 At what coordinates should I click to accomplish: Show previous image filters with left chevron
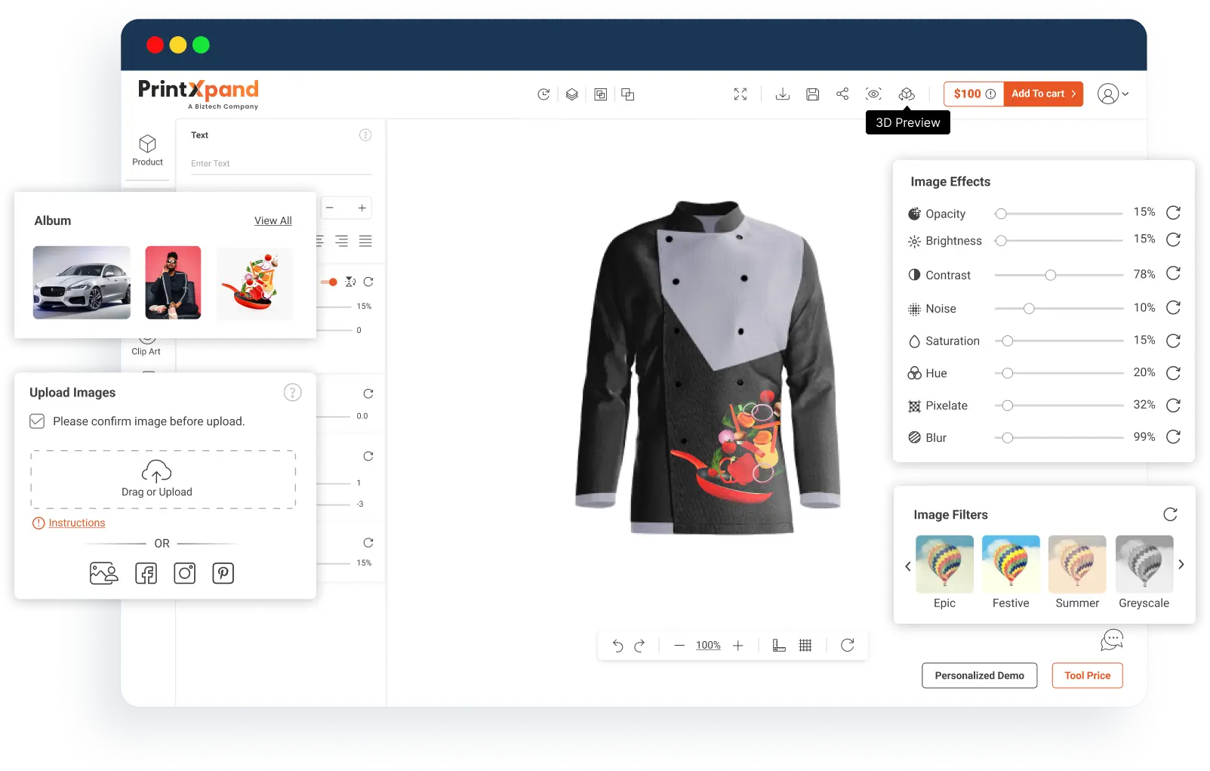(x=908, y=566)
